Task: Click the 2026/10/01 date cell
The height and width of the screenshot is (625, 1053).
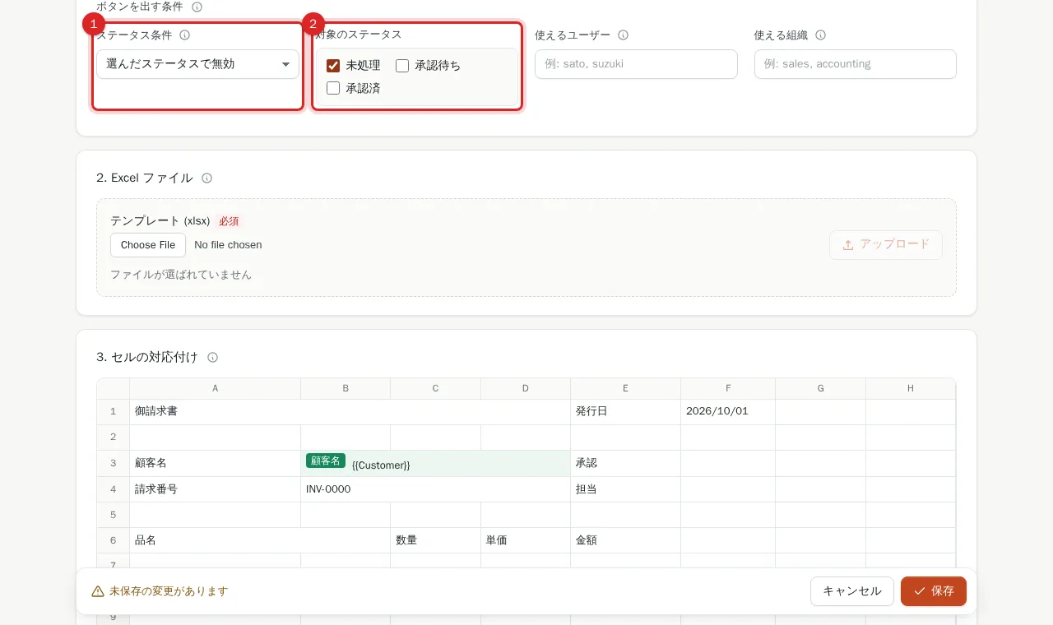Action: pyautogui.click(x=728, y=412)
